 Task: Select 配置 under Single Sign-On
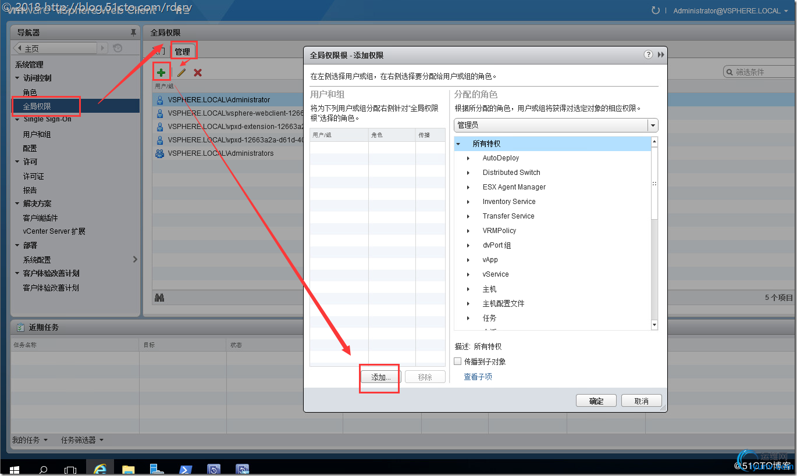[x=30, y=148]
